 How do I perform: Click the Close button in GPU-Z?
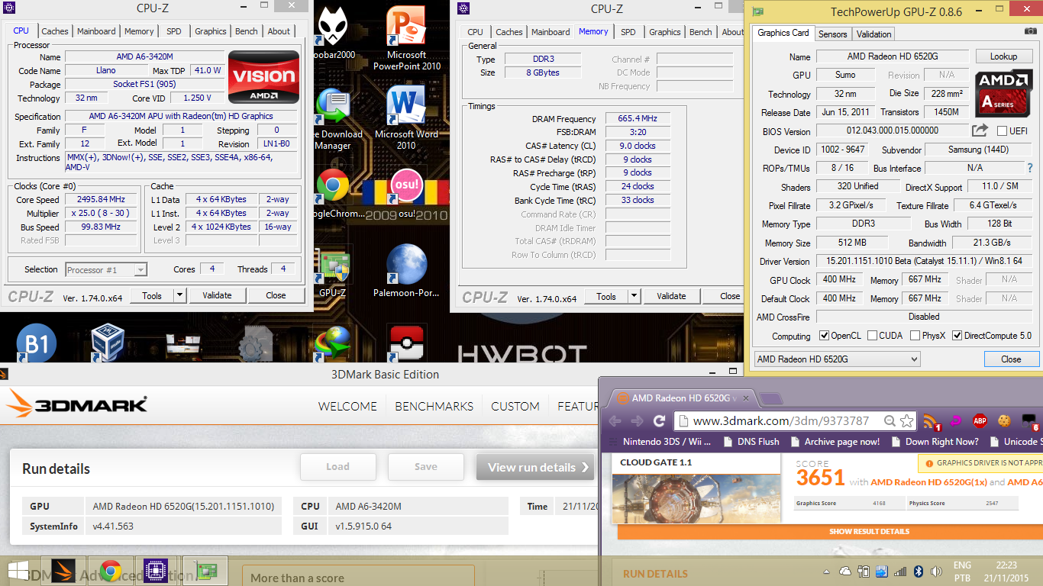tap(1010, 359)
